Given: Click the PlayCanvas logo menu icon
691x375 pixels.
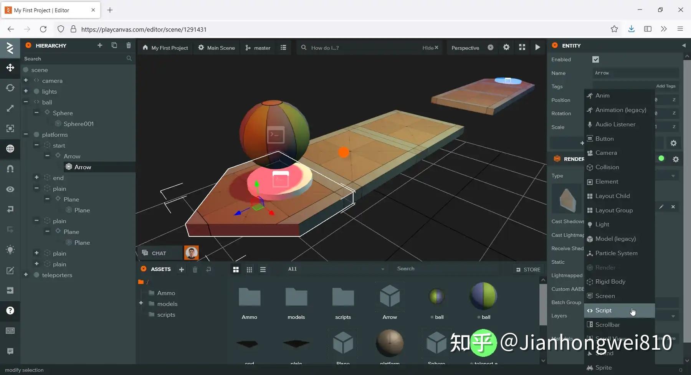Looking at the screenshot, I should (x=10, y=48).
